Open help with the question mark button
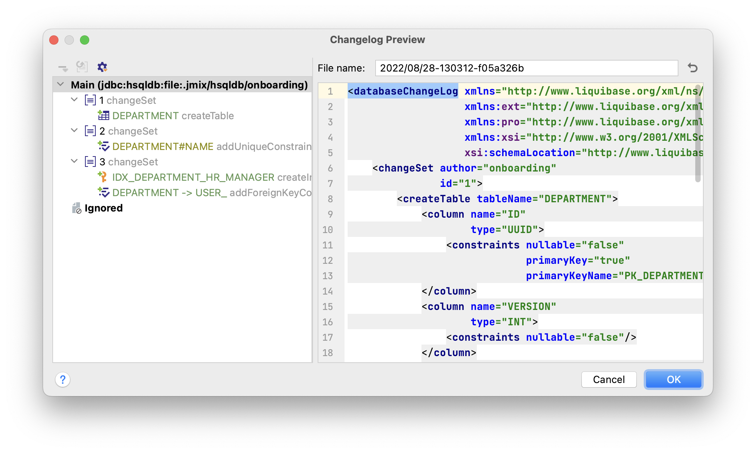Viewport: 756px width, 453px height. pos(63,380)
